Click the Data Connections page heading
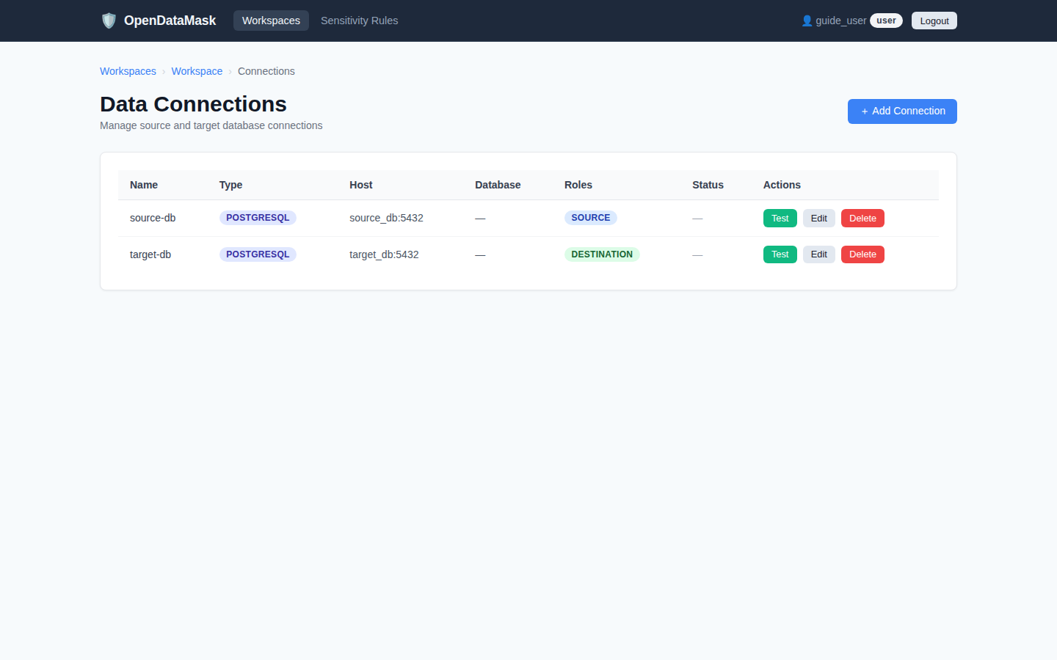The height and width of the screenshot is (660, 1057). (193, 104)
